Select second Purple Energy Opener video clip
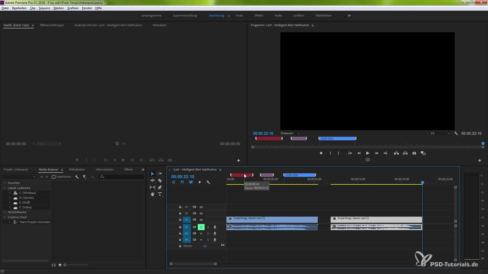The width and height of the screenshot is (488, 274). coord(376,220)
